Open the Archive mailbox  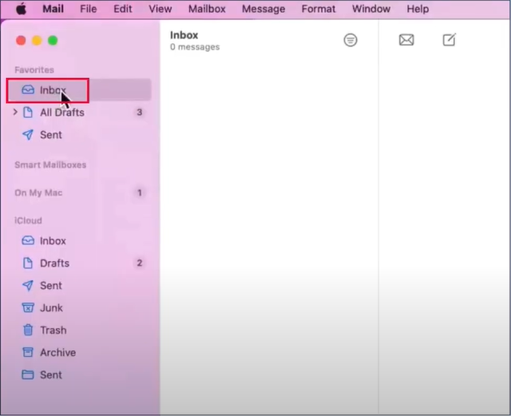[x=80, y=352]
